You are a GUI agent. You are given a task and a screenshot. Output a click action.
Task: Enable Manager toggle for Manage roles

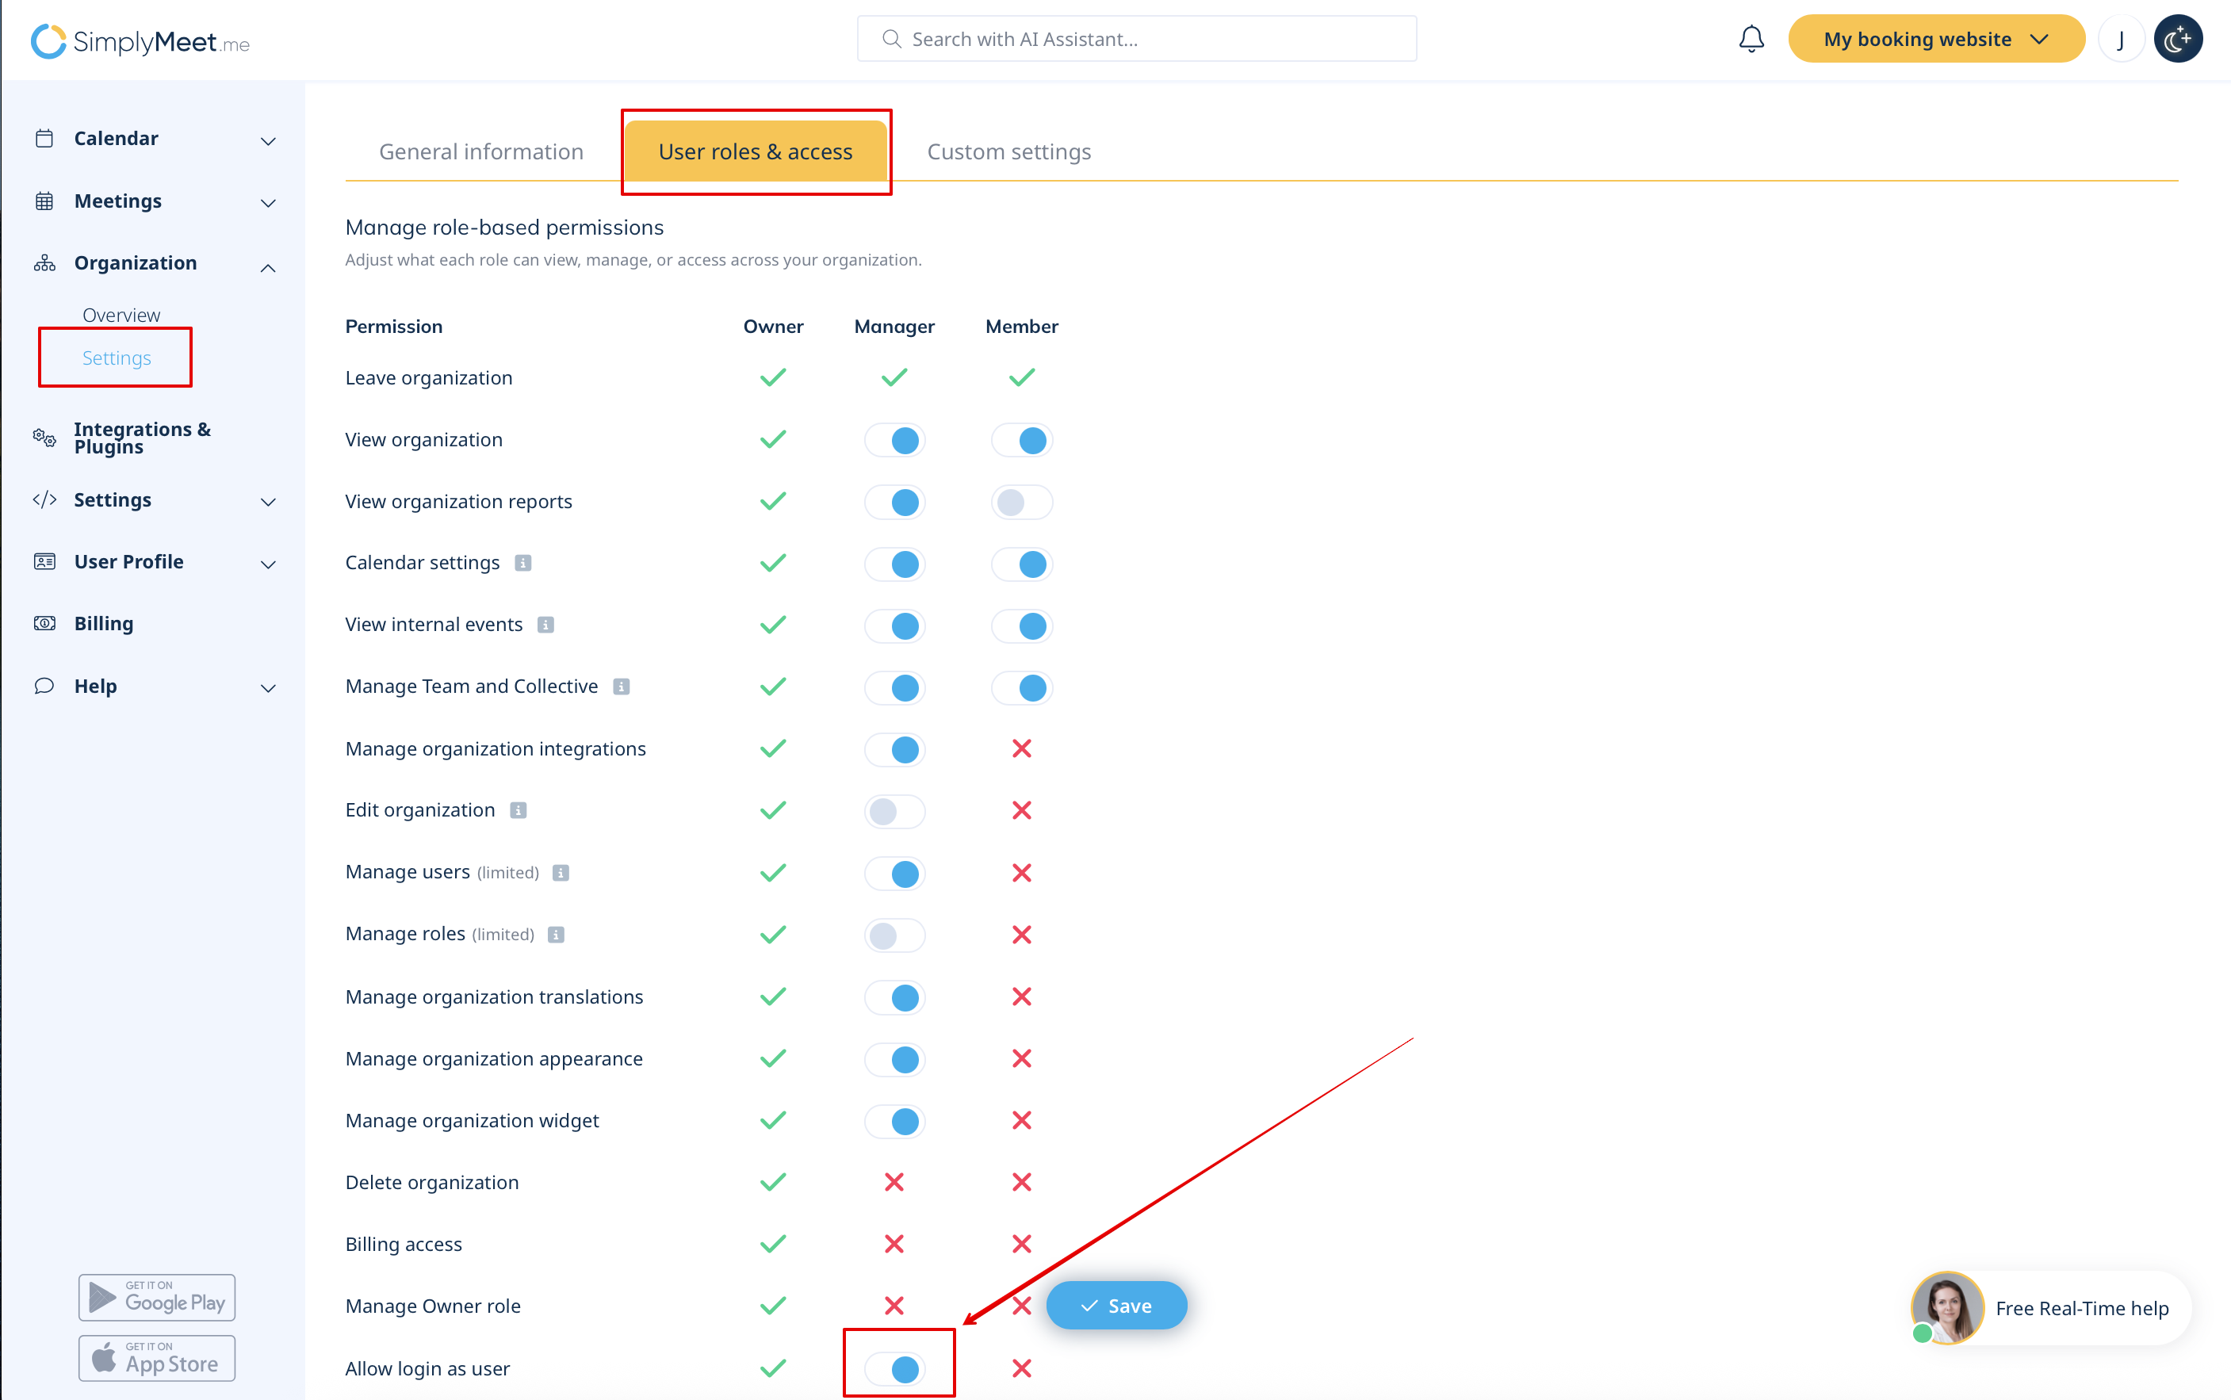pyautogui.click(x=894, y=935)
